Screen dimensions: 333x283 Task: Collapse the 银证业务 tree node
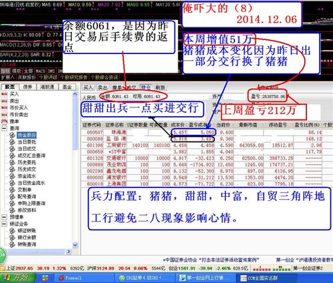[x=4, y=224]
